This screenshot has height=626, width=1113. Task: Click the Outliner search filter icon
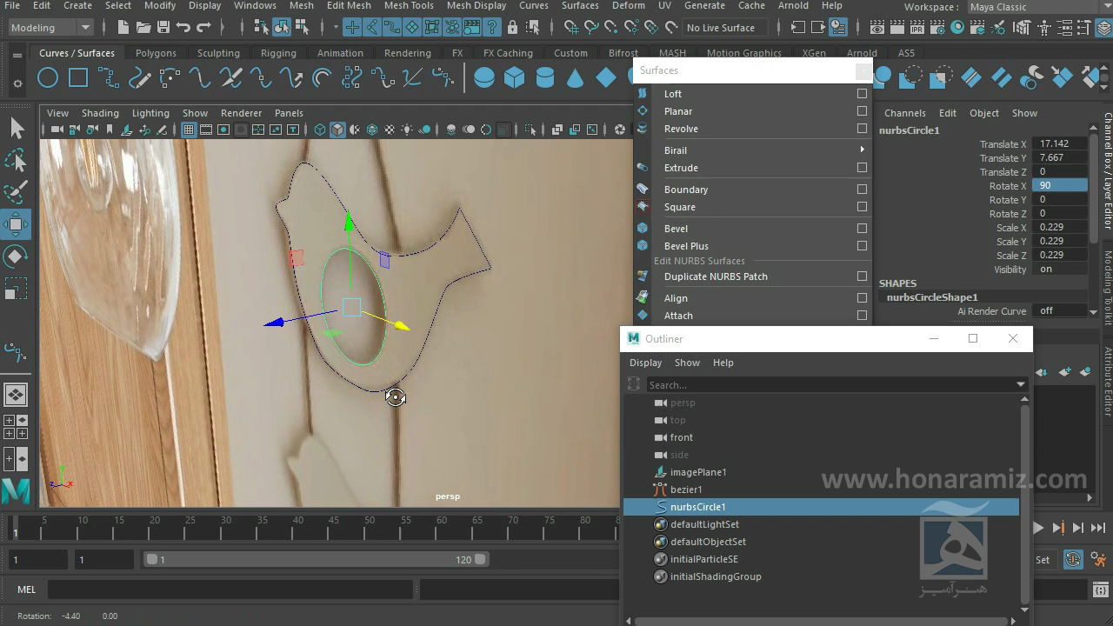(634, 384)
